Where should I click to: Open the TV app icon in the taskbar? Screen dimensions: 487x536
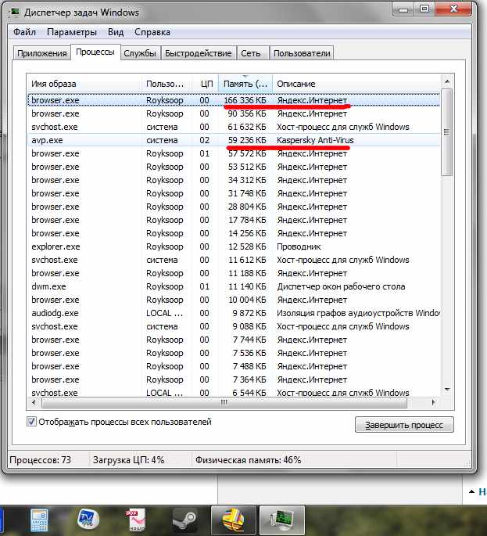click(88, 520)
